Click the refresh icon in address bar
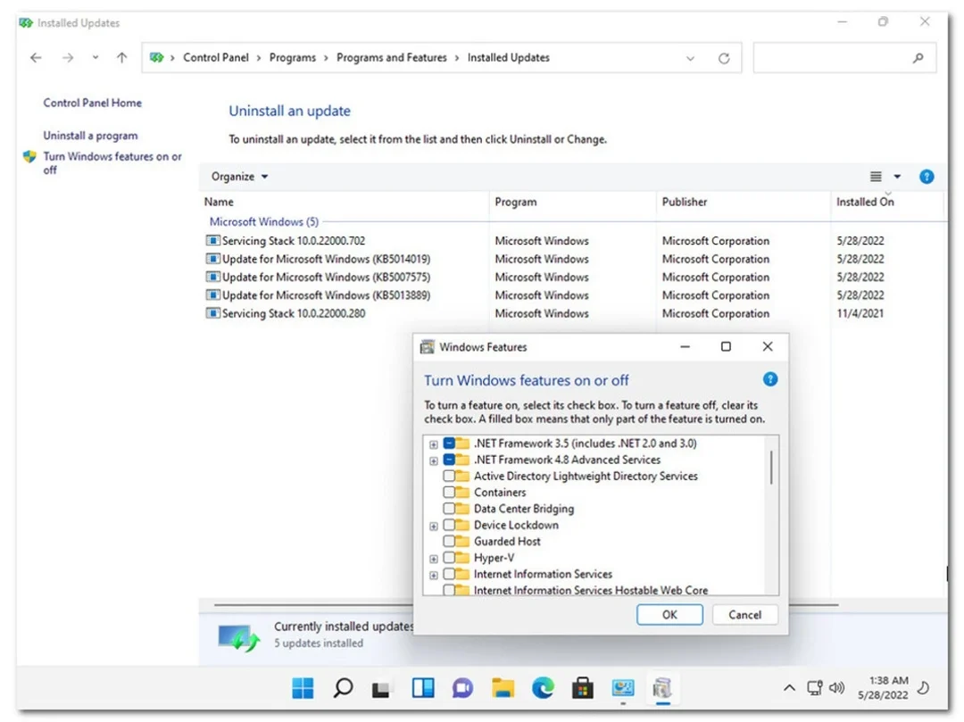The width and height of the screenshot is (964, 722). point(724,58)
